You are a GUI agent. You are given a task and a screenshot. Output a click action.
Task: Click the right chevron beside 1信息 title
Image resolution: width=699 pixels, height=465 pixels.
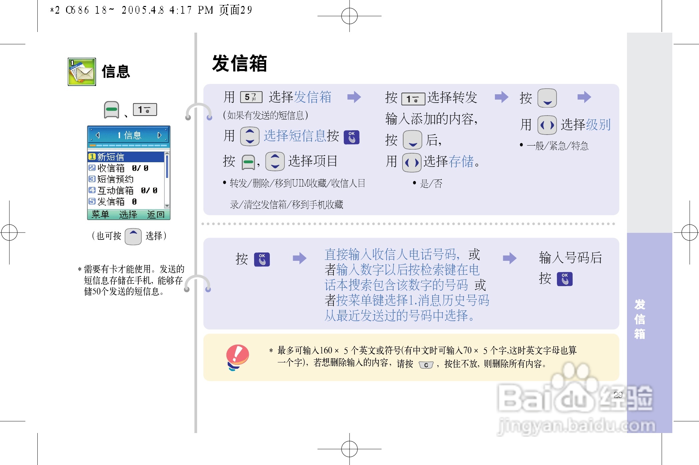click(x=159, y=135)
